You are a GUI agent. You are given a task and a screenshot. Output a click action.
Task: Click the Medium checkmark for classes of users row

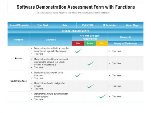tap(90, 63)
